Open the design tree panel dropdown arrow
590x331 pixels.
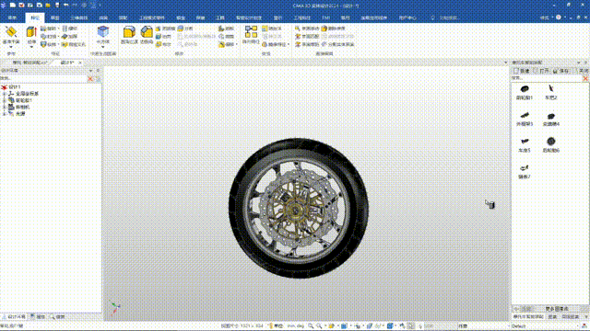(90, 71)
